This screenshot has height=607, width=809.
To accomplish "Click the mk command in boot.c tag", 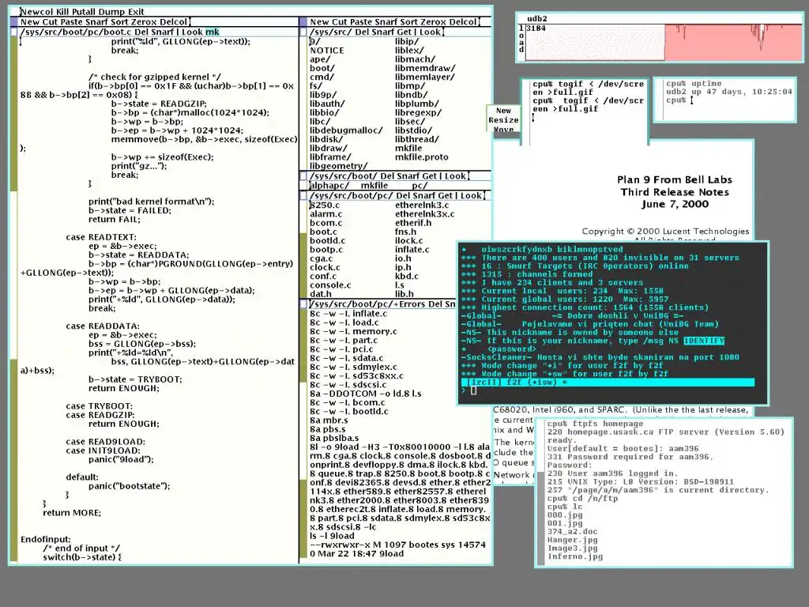I will [x=213, y=32].
